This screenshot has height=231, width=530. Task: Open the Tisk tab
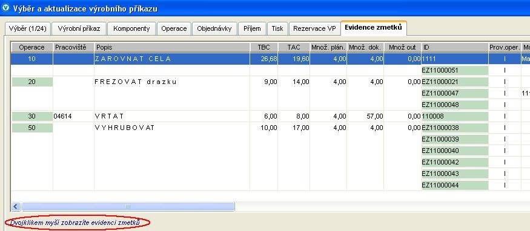click(277, 28)
